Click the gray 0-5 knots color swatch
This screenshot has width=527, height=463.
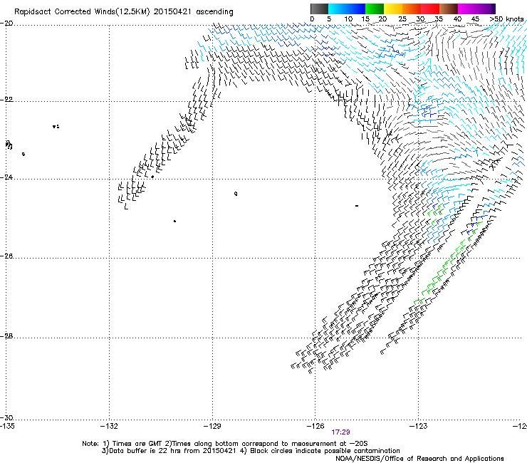(x=319, y=9)
